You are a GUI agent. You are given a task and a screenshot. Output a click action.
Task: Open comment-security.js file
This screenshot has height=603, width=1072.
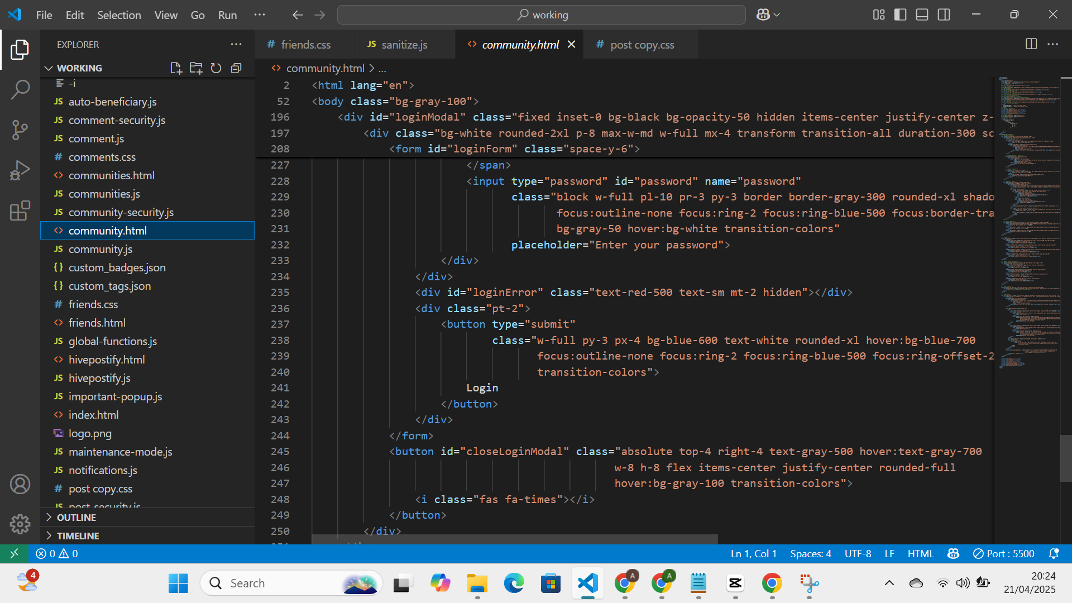pos(147,120)
